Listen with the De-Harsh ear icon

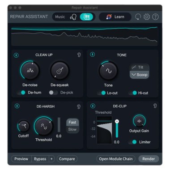coord(79,106)
